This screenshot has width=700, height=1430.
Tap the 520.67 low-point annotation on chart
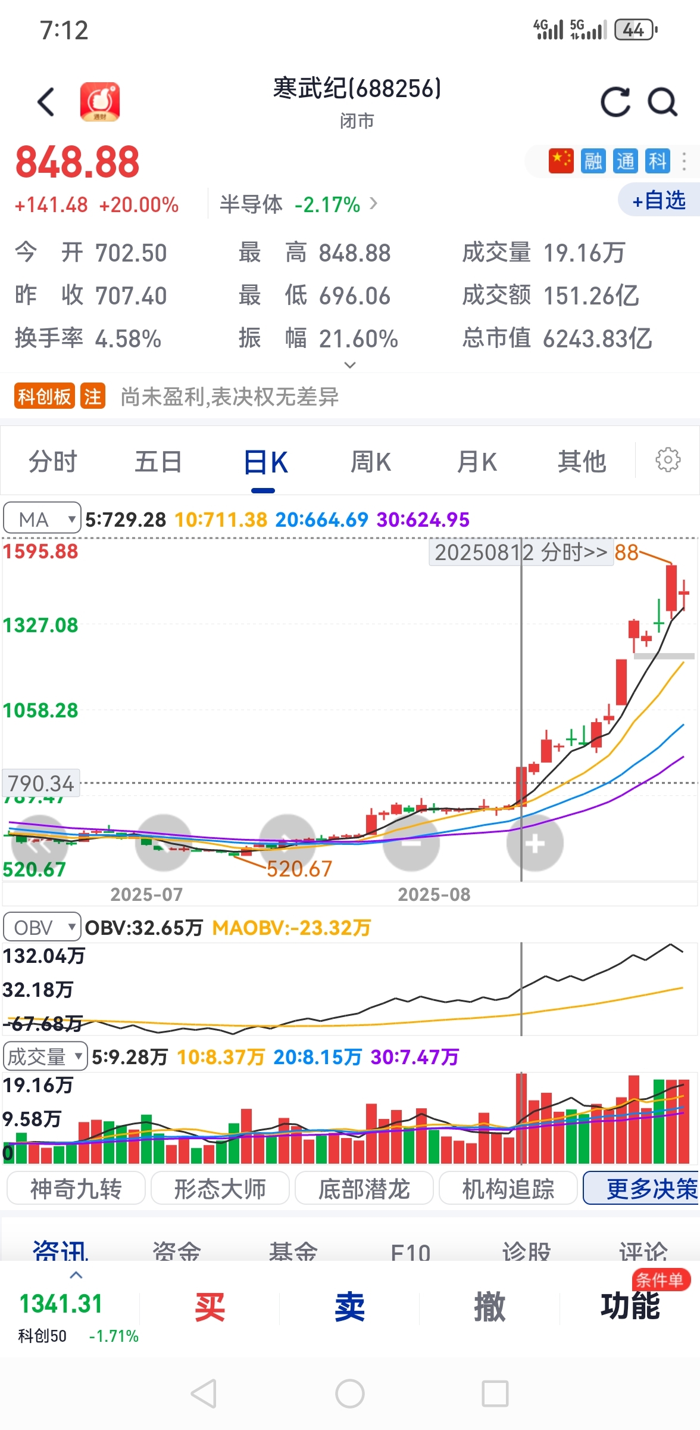298,869
